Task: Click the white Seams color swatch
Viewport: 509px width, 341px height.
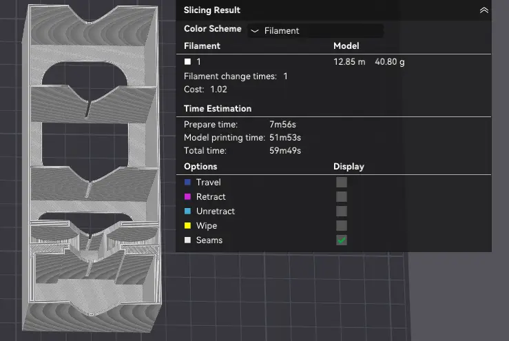Action: [187, 240]
